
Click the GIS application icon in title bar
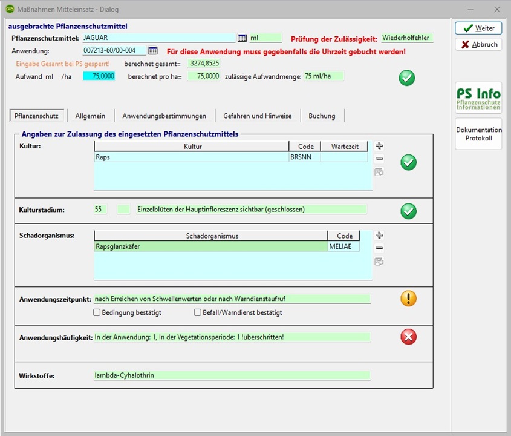10,9
